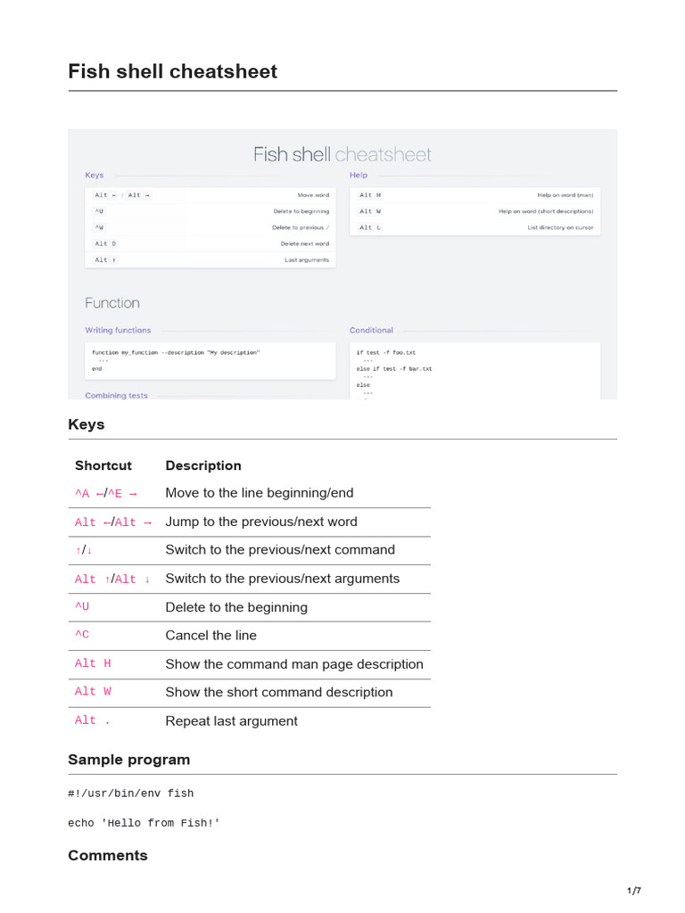Click the "Repeat last argument" row
685x913 pixels.
232,720
